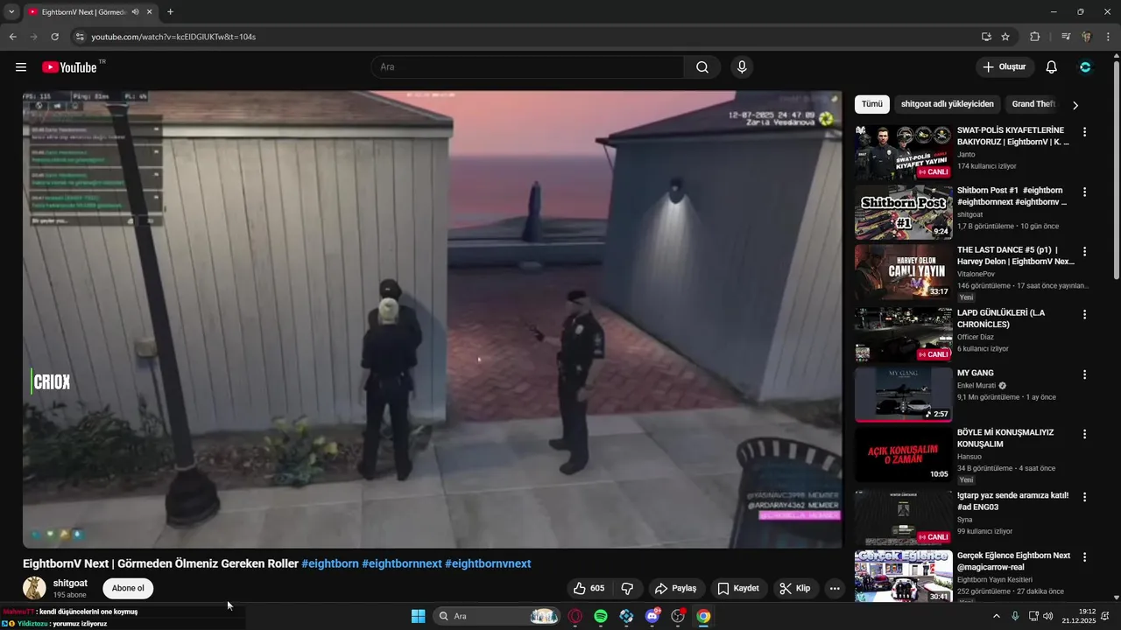Select the Tümü filter chip
1121x630 pixels.
872,104
